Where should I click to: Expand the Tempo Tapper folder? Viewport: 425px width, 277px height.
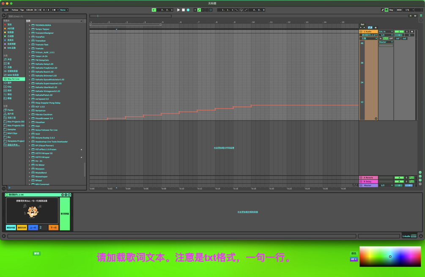30,29
